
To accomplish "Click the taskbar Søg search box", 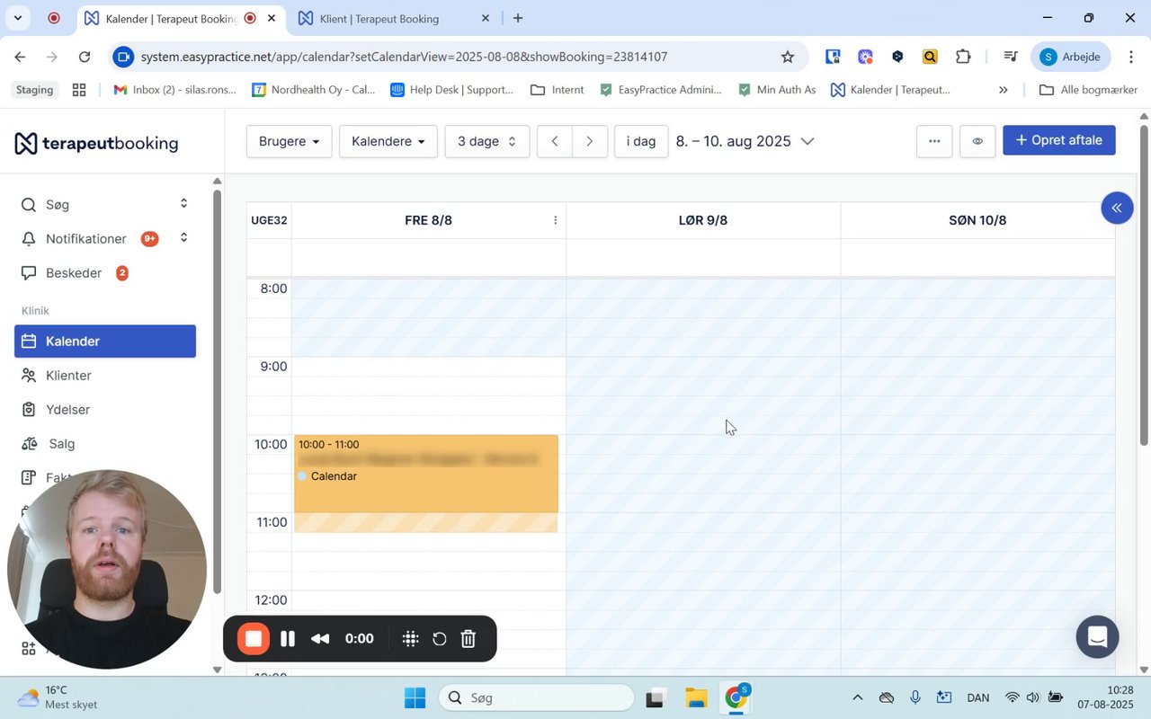I will pos(537,697).
